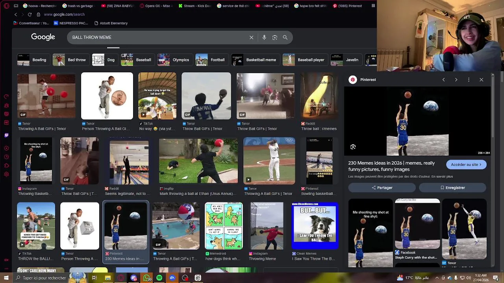Open the penny-throwing Tenor GIF thumbnail

(x=107, y=96)
